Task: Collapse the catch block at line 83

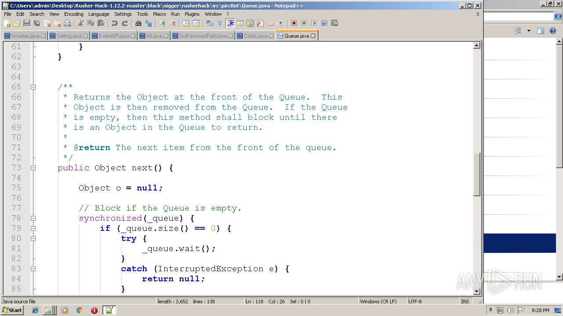Action: tap(33, 269)
